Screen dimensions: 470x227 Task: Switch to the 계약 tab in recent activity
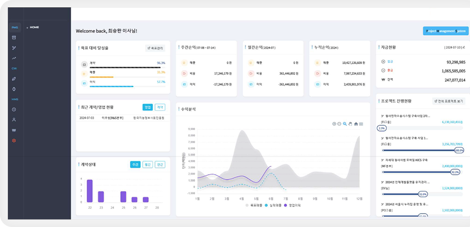[160, 107]
